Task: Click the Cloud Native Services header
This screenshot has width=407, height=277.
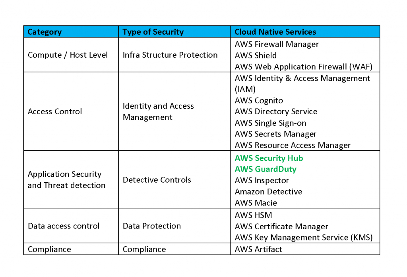Action: pyautogui.click(x=275, y=32)
